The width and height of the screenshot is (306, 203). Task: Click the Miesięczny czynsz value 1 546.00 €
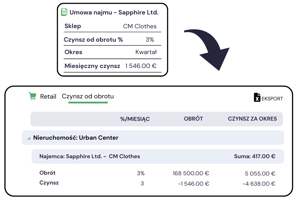(141, 66)
